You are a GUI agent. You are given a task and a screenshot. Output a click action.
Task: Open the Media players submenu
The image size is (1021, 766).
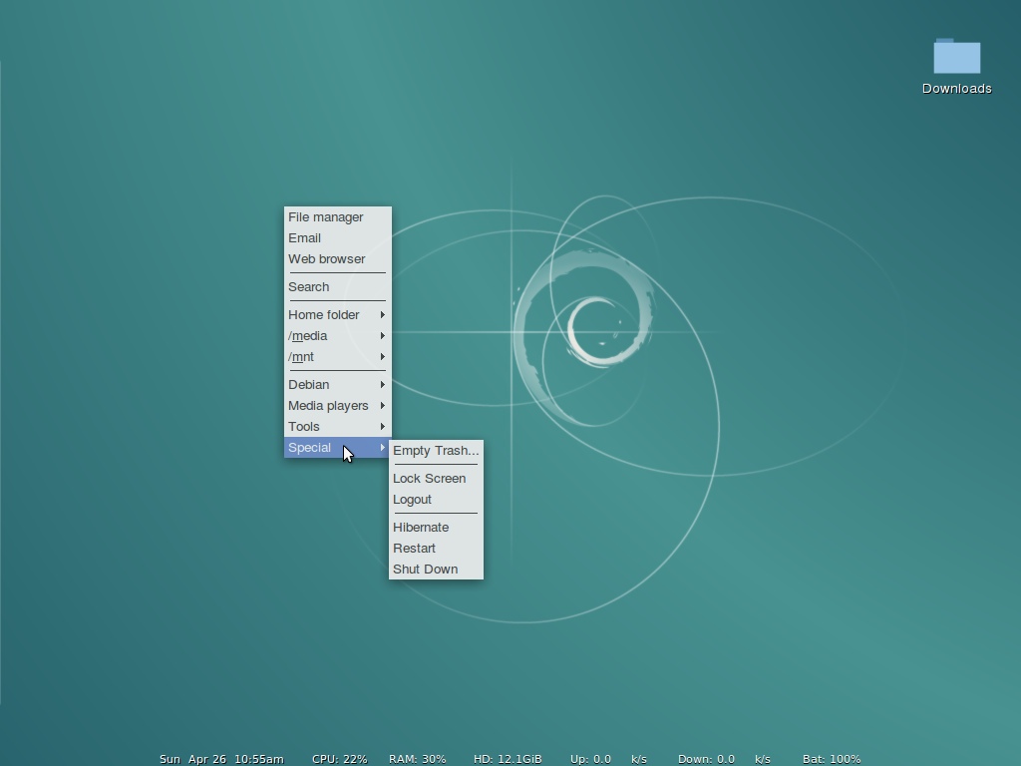[x=337, y=406]
